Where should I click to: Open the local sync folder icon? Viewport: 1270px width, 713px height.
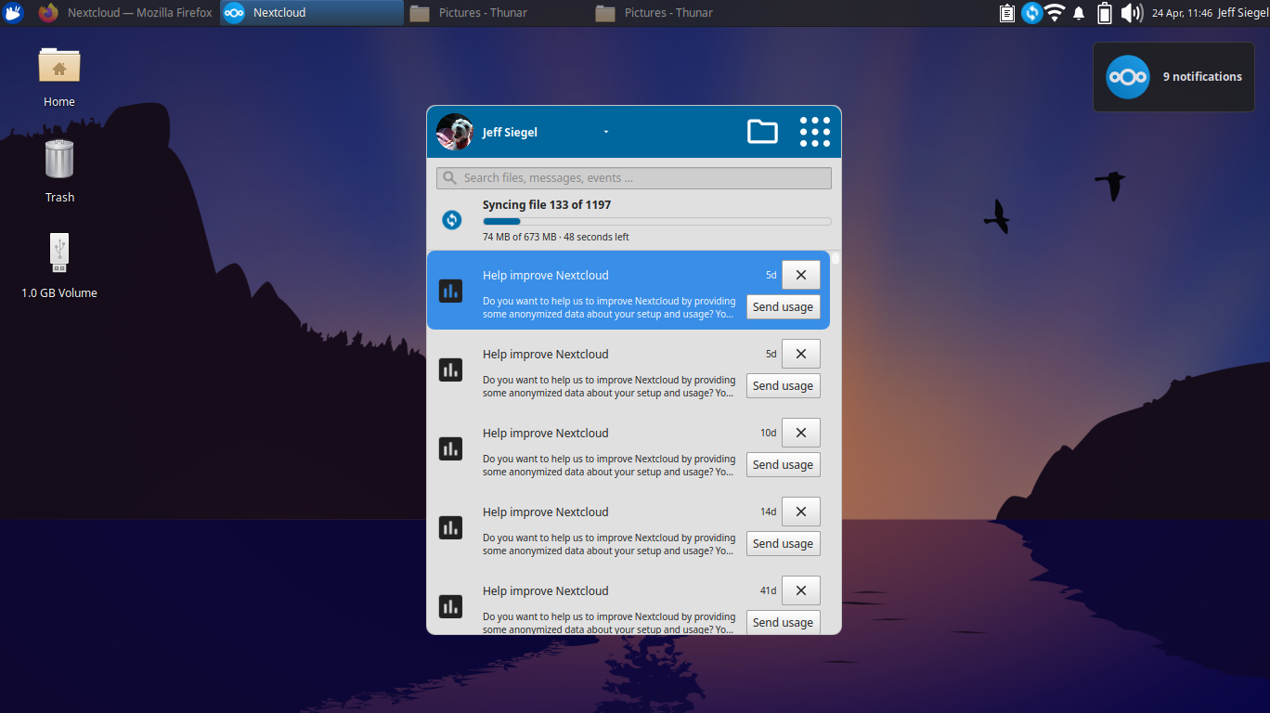(x=762, y=132)
